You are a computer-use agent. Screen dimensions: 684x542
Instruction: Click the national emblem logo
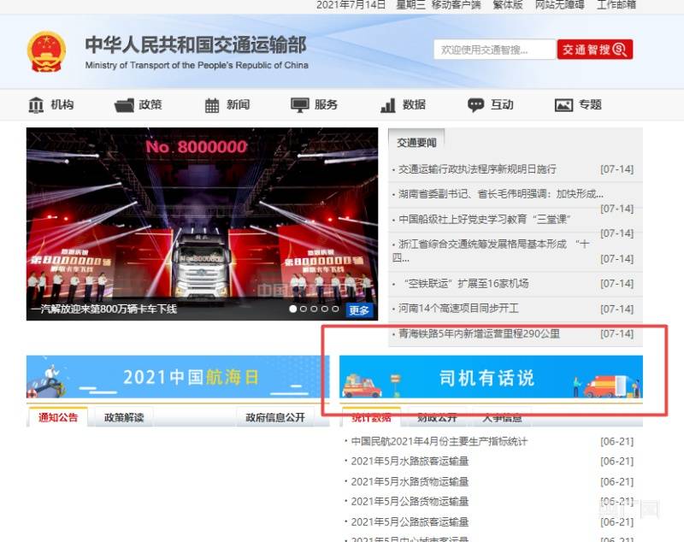46,52
